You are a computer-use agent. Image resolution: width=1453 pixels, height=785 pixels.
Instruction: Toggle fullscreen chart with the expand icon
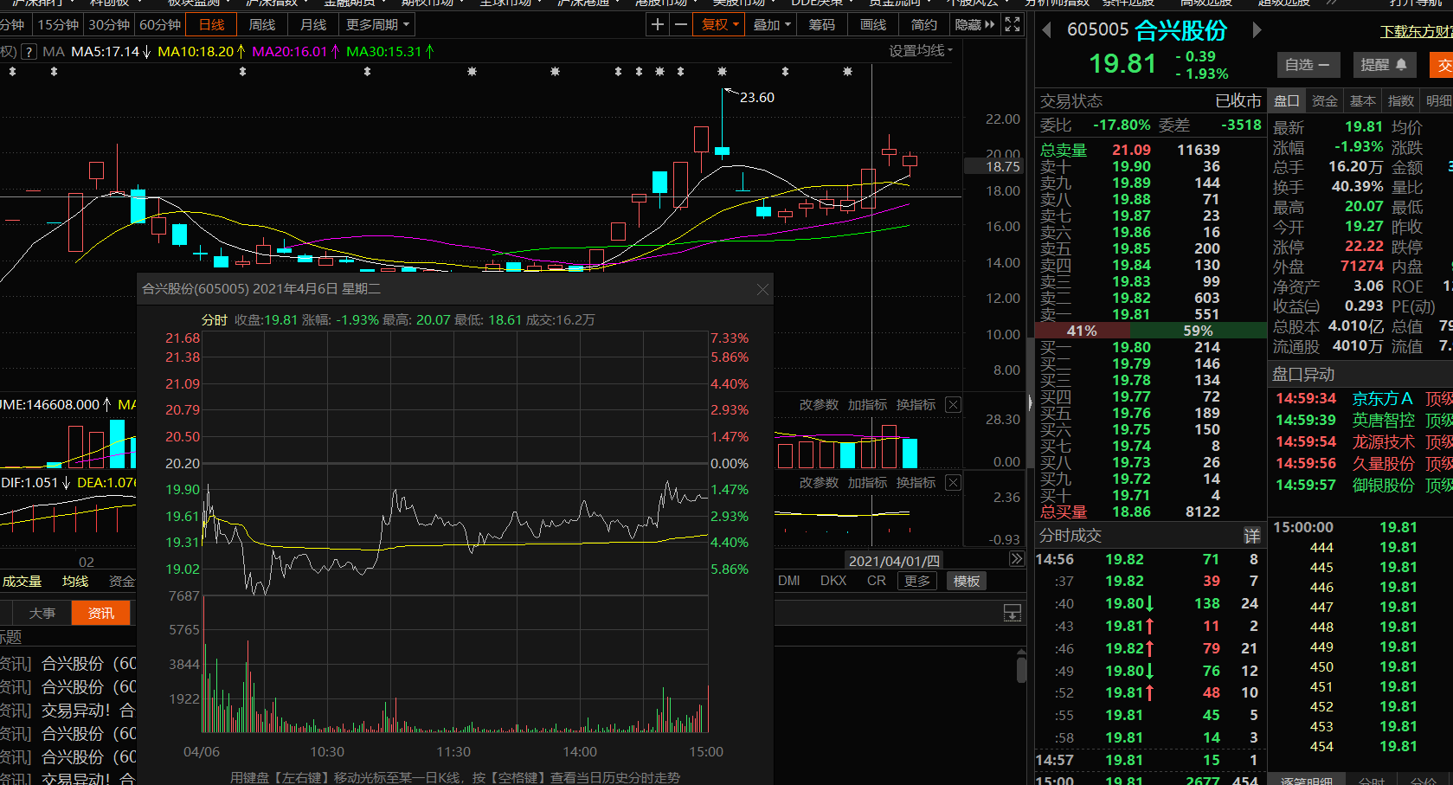(1013, 24)
